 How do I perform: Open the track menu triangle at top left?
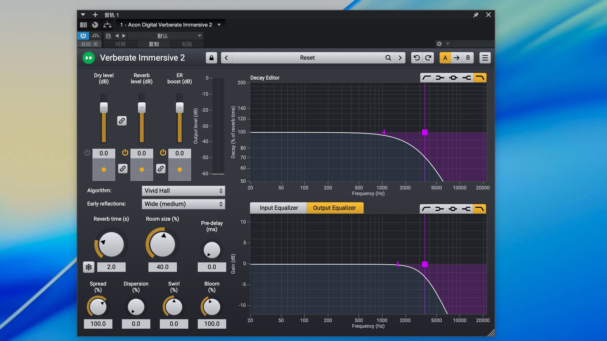[83, 15]
